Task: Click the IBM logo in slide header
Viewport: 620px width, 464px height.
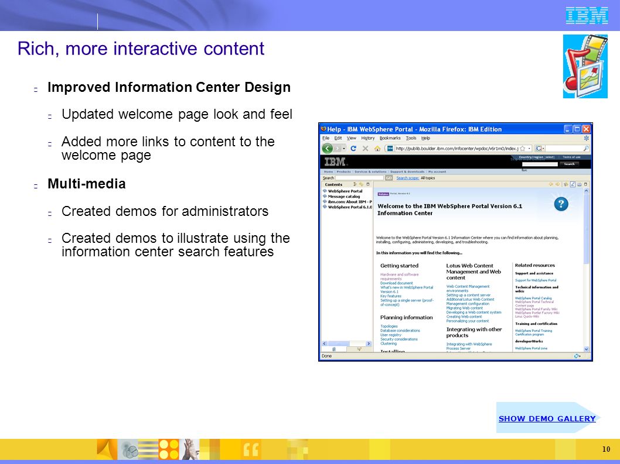Action: (x=587, y=16)
